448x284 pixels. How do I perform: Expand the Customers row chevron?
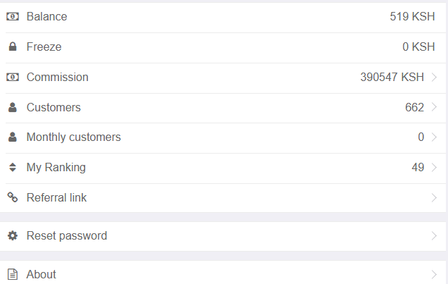[x=434, y=108]
